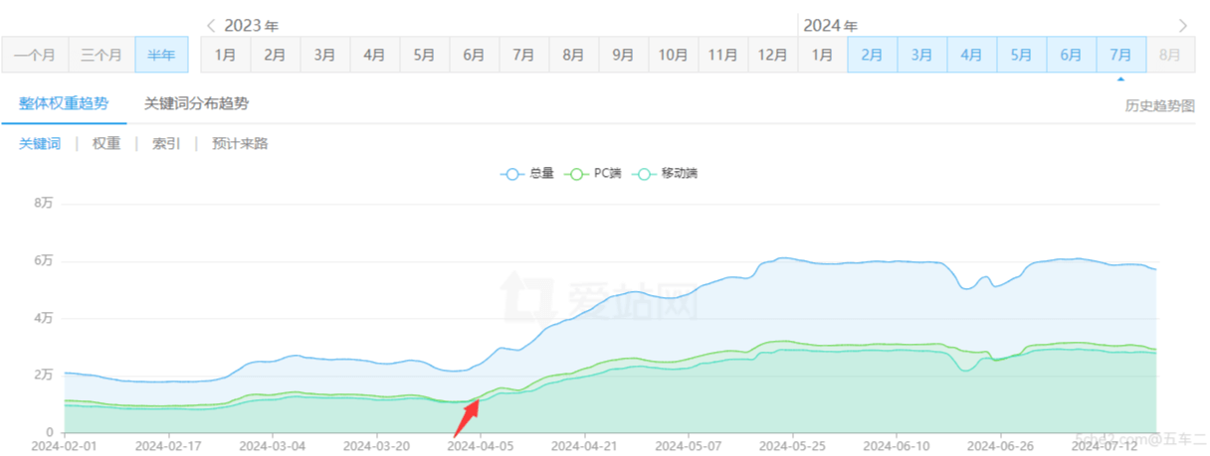The width and height of the screenshot is (1210, 456).
Task: Click the next year right chevron arrow
Action: point(1182,26)
